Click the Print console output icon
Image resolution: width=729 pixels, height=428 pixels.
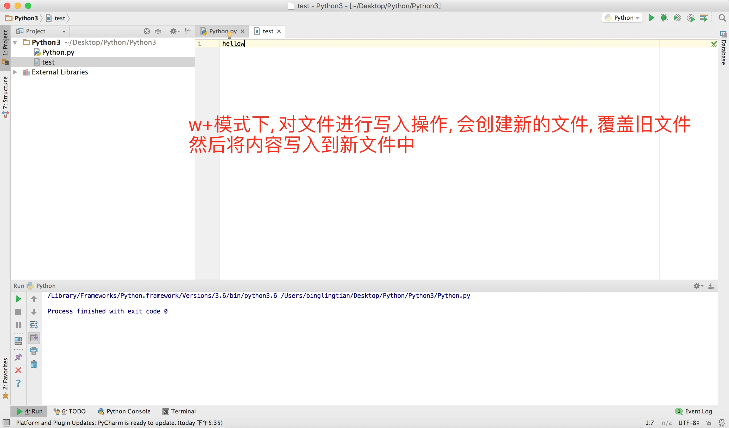(34, 351)
